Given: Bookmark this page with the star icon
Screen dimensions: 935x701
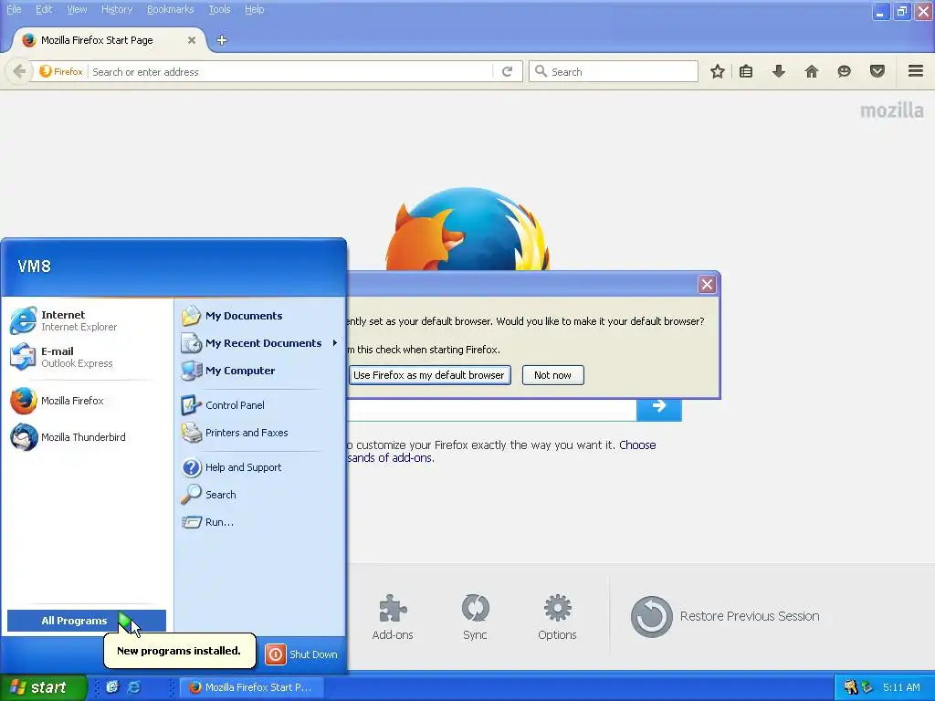Looking at the screenshot, I should (x=718, y=71).
